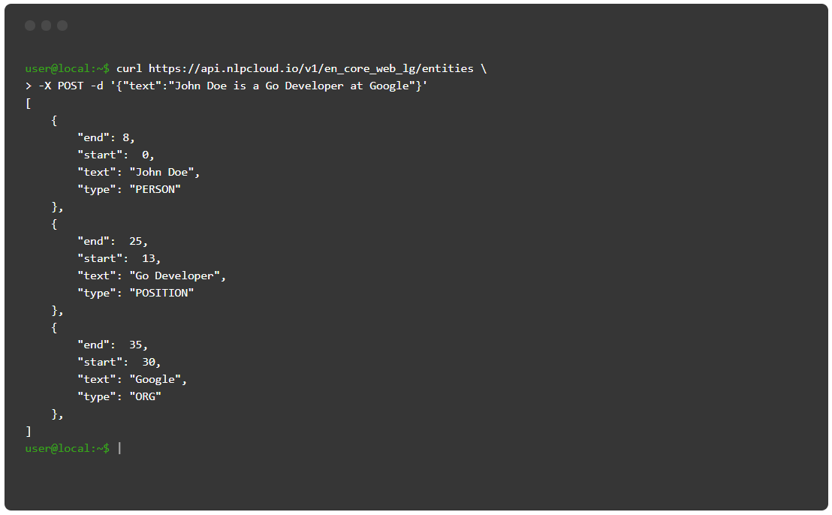The image size is (832, 515).
Task: Click the opening square bracket of the JSON array
Action: coord(29,103)
